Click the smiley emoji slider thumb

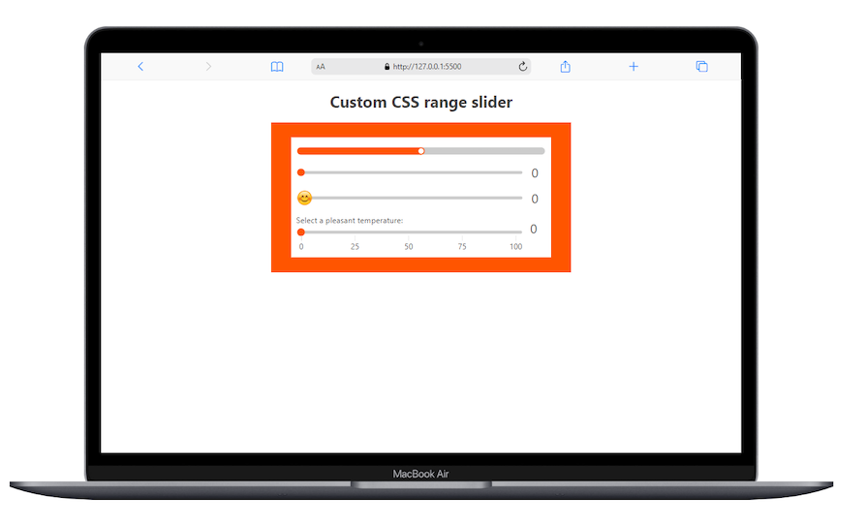coord(304,198)
